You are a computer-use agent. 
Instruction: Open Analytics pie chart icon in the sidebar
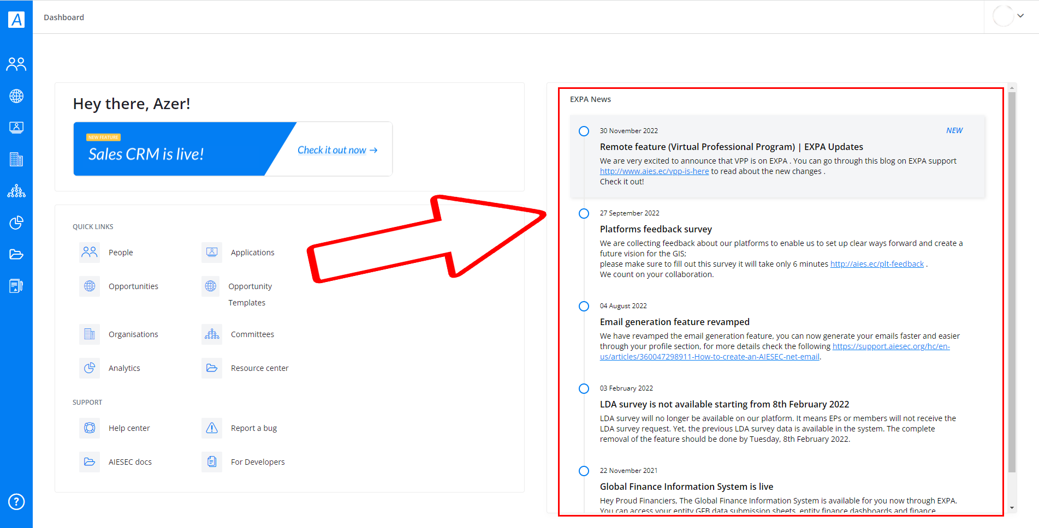pyautogui.click(x=16, y=223)
